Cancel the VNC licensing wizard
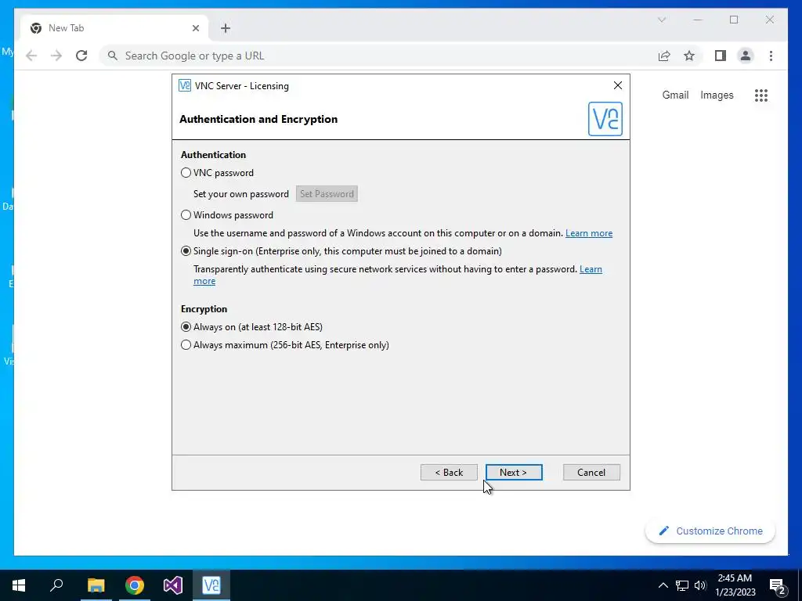 tap(591, 472)
